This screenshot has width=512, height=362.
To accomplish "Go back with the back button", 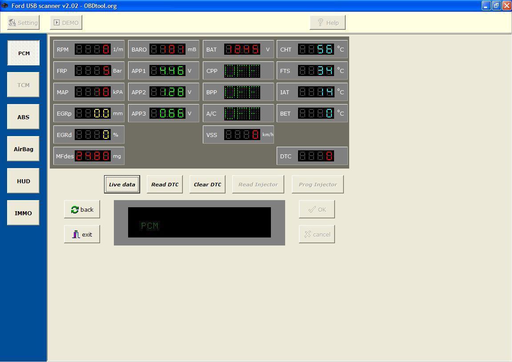I will pos(82,209).
